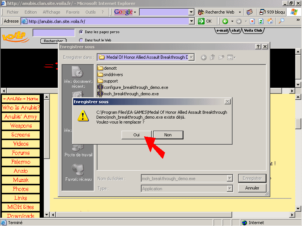Open the Affichage menu
302x226 pixels.
51,12
